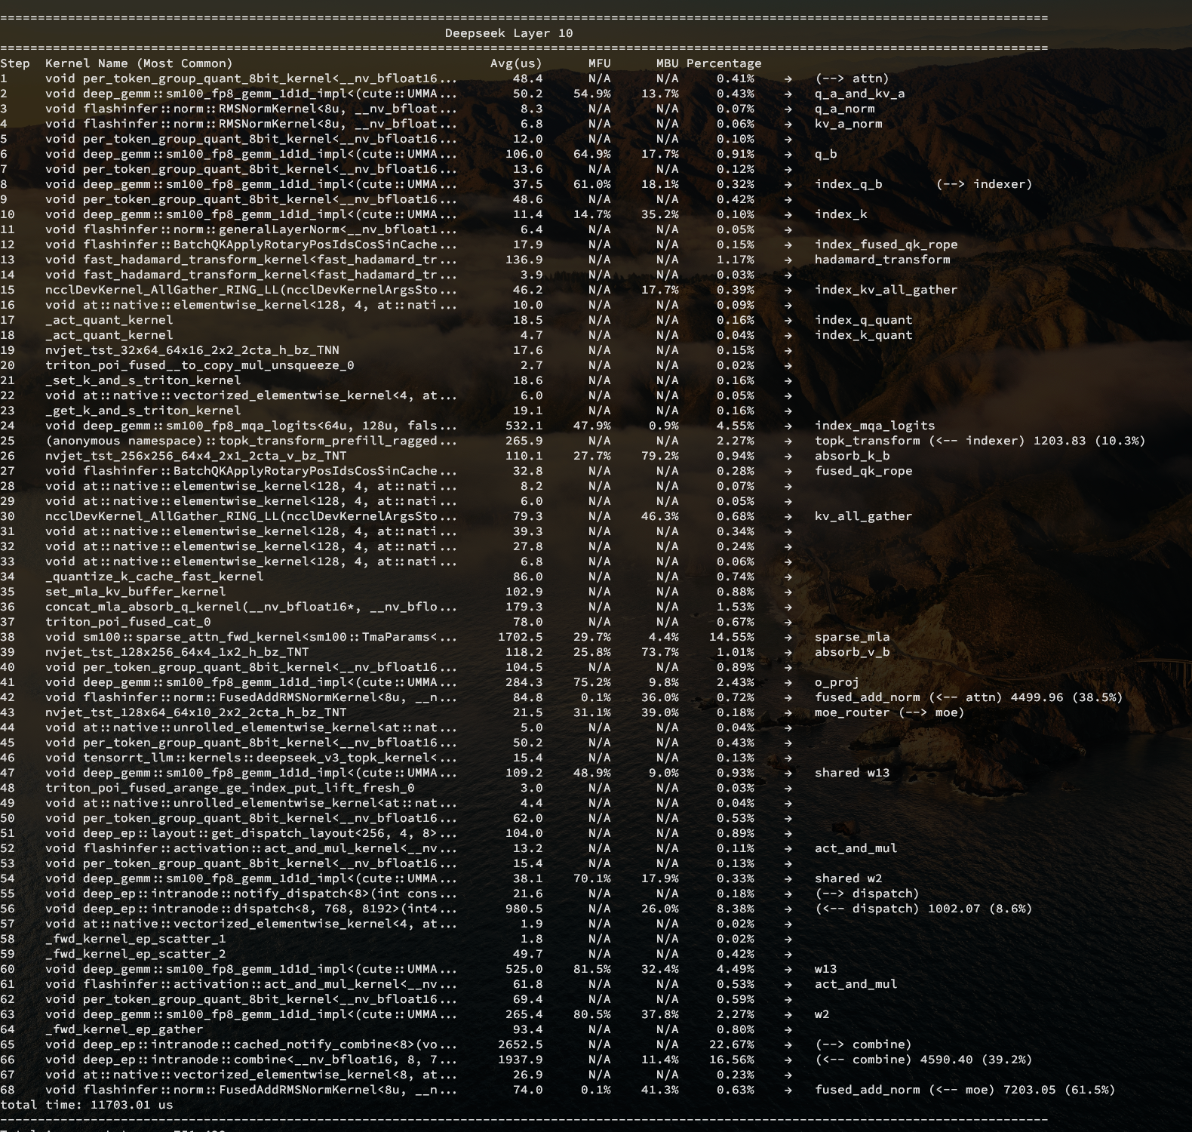
Task: Select the "14.55%" percentage value
Action: pyautogui.click(x=732, y=637)
